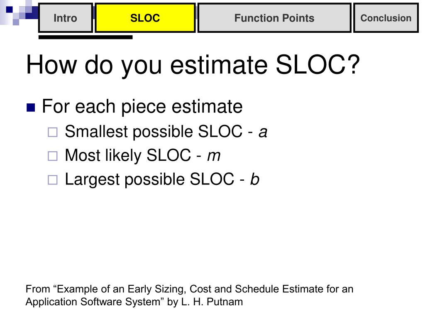425x319 pixels.
Task: Click the Largest possible SLOC text line
Action: tap(162, 179)
